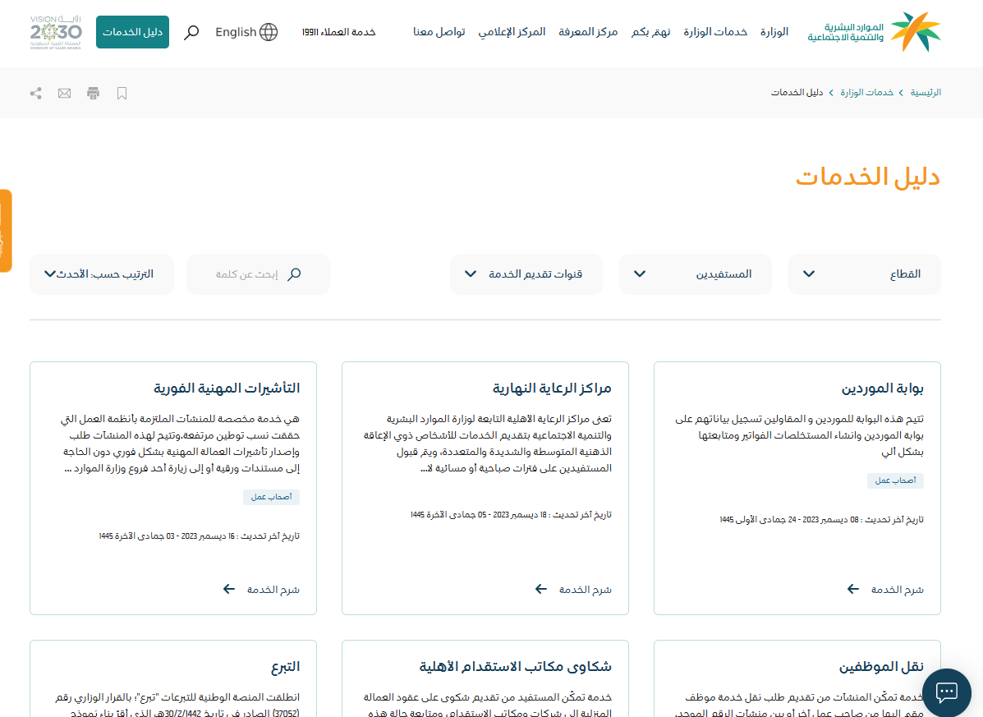Expand the القطاع filter dropdown
Screen dimensions: 983x717
tap(864, 274)
